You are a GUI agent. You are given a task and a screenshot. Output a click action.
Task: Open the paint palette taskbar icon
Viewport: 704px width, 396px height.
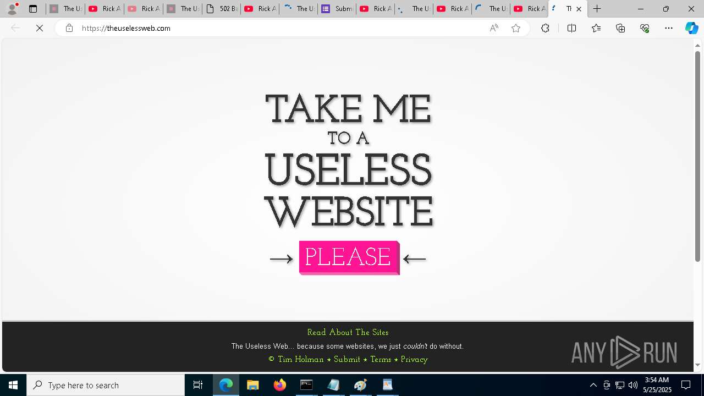pos(360,385)
